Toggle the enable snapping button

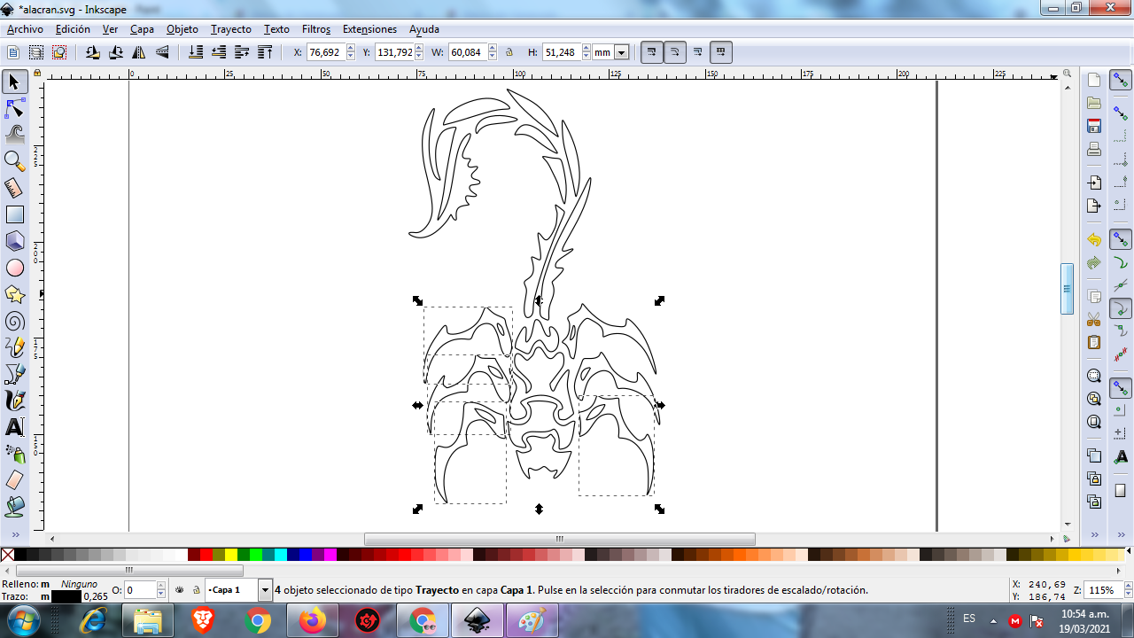coord(1121,81)
